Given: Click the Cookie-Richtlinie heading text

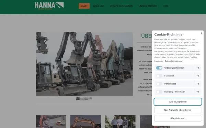Looking at the screenshot, I should coord(168,34).
